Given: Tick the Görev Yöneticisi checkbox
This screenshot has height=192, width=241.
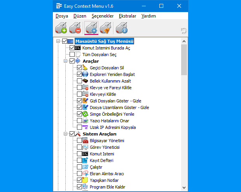Looking at the screenshot, I should [79, 147].
